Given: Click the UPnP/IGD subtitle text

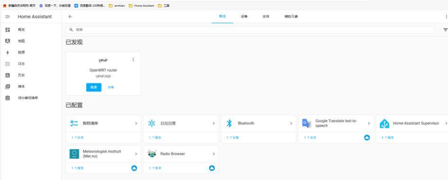Looking at the screenshot, I should coord(103,77).
